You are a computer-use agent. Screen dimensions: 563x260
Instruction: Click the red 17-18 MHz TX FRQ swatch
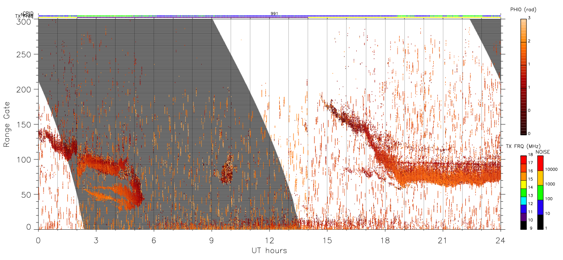click(x=524, y=160)
